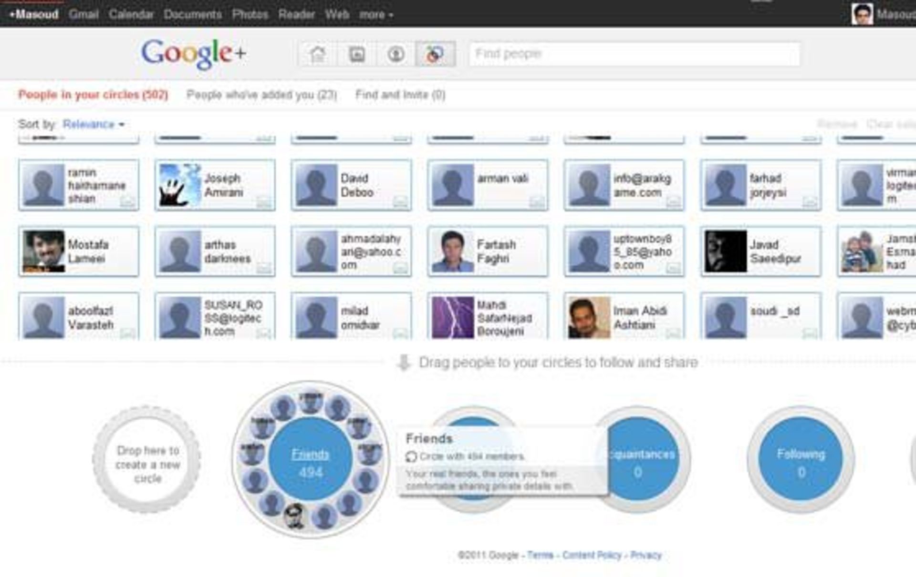This screenshot has width=916, height=577.
Task: Click Joseph Amirani's profile picture
Action: (x=180, y=185)
